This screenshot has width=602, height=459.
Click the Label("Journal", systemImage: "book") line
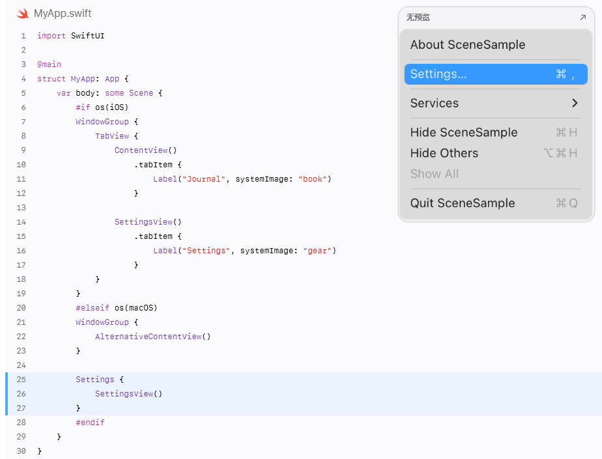tap(242, 179)
